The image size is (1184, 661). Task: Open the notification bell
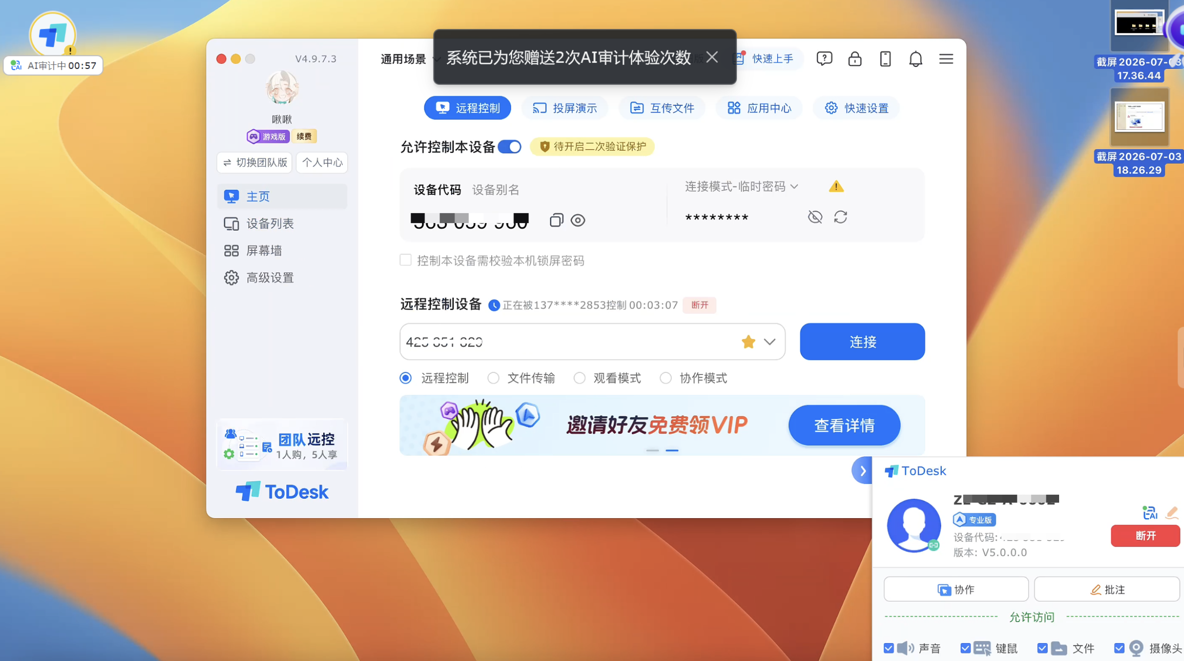tap(915, 59)
